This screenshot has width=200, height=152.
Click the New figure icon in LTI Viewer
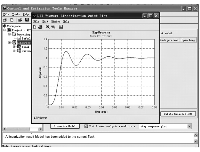tap(35, 27)
